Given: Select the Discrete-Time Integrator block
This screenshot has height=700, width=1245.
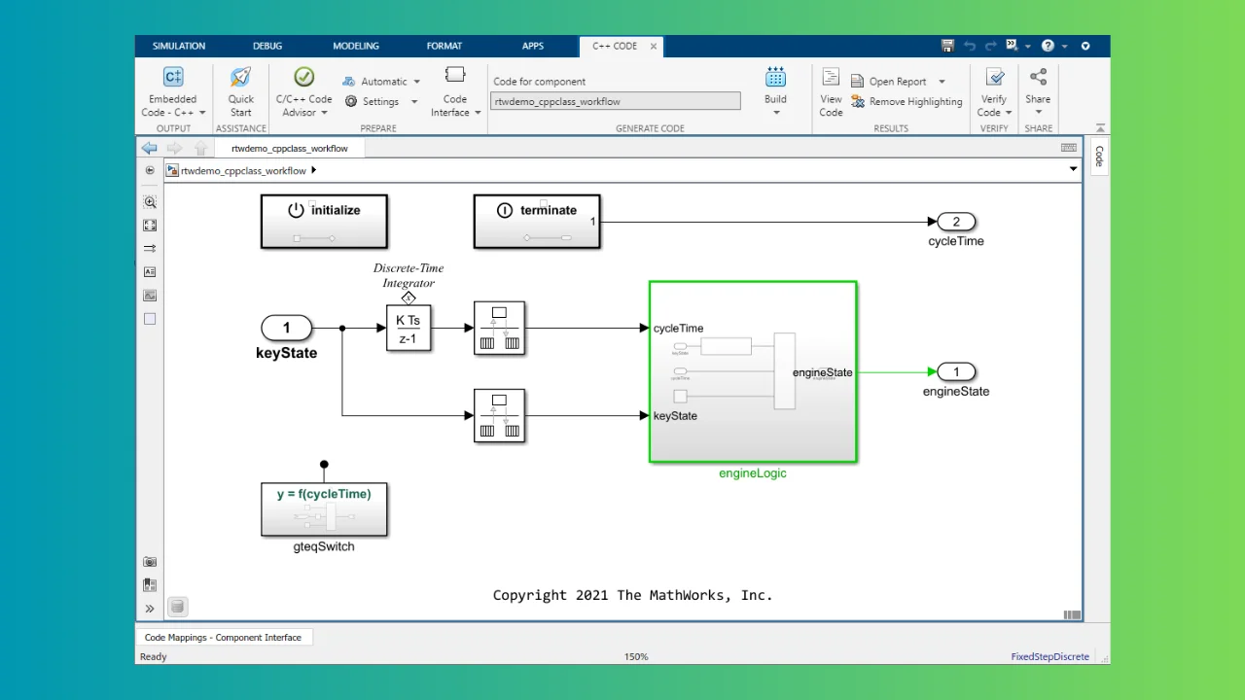Looking at the screenshot, I should point(409,329).
